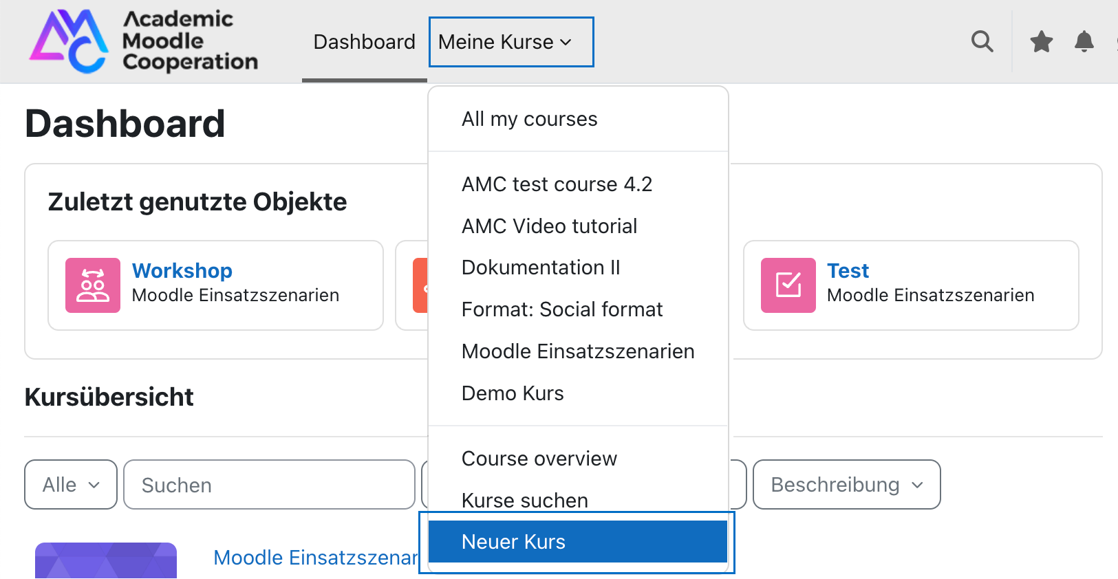Click the star favorites icon
This screenshot has width=1118, height=579.
[x=1042, y=42]
